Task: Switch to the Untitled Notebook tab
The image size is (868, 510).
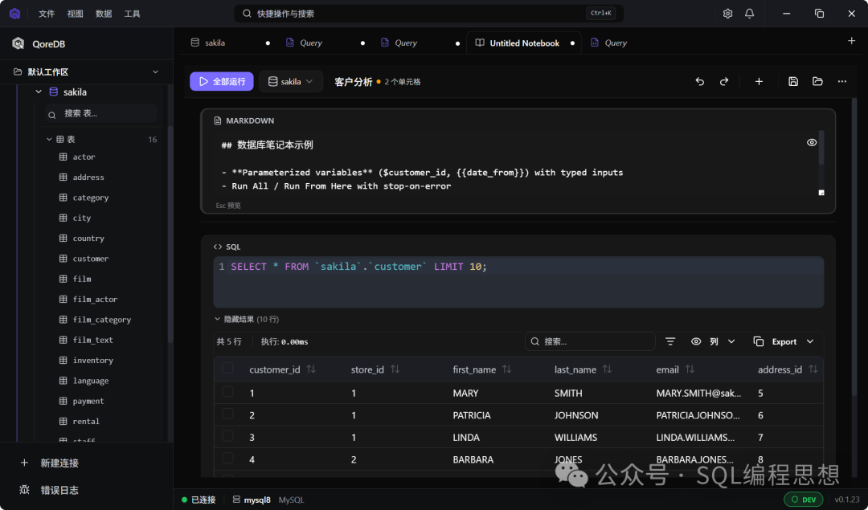Action: point(523,43)
